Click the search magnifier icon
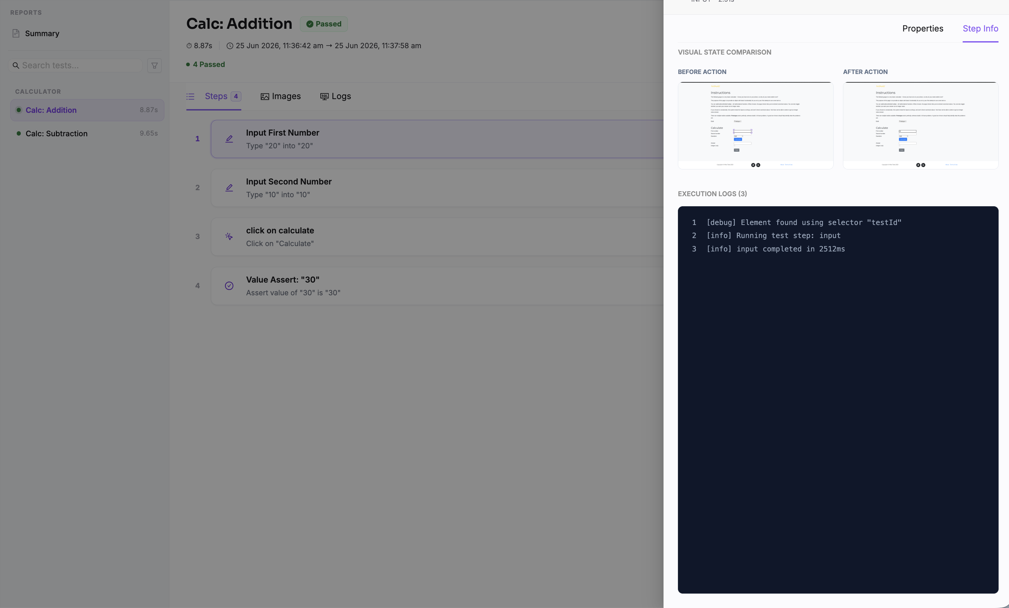The width and height of the screenshot is (1009, 608). click(x=15, y=66)
